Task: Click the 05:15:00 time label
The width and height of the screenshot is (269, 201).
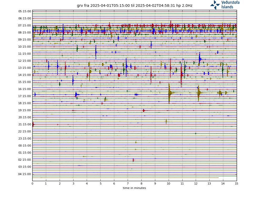Action: [25, 12]
